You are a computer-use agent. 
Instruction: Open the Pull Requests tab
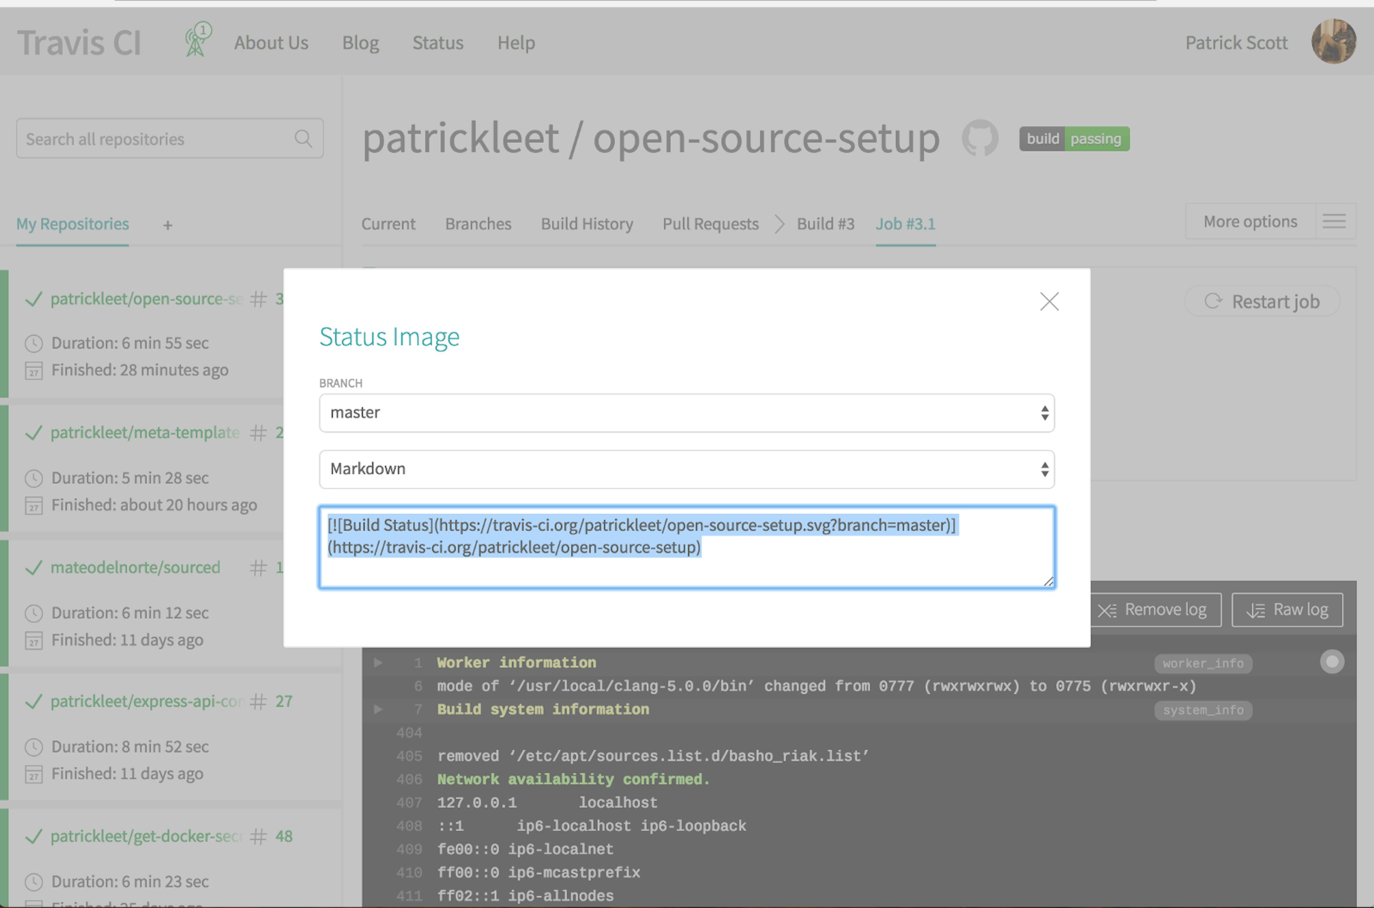pyautogui.click(x=710, y=224)
